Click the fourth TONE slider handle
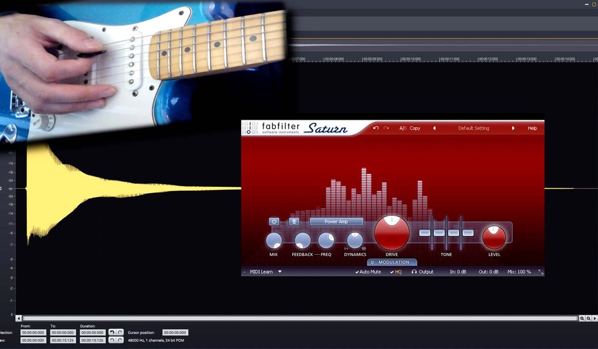Image resolution: width=598 pixels, height=349 pixels. click(468, 232)
